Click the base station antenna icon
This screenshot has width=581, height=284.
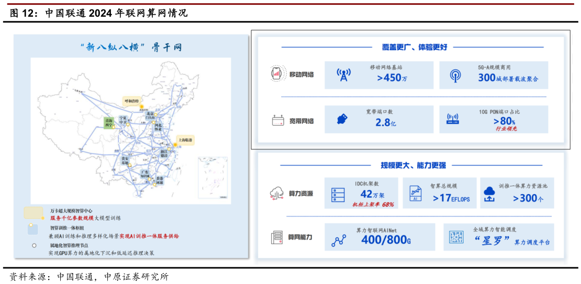343,75
